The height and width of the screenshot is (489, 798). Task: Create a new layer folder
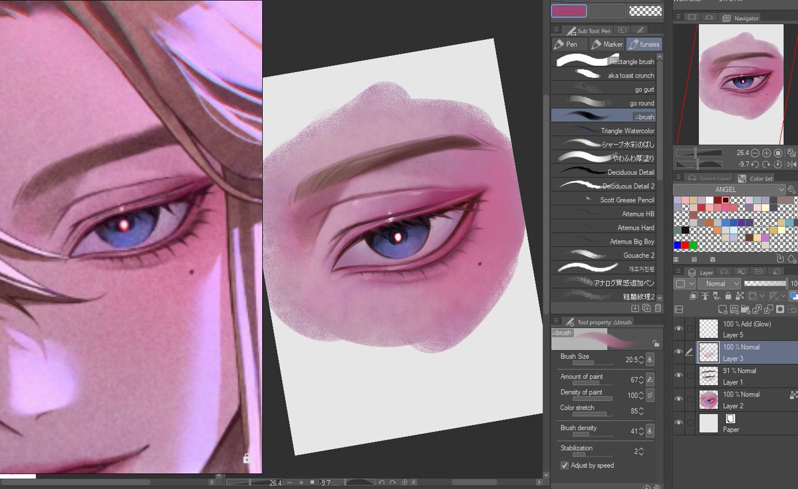click(745, 309)
